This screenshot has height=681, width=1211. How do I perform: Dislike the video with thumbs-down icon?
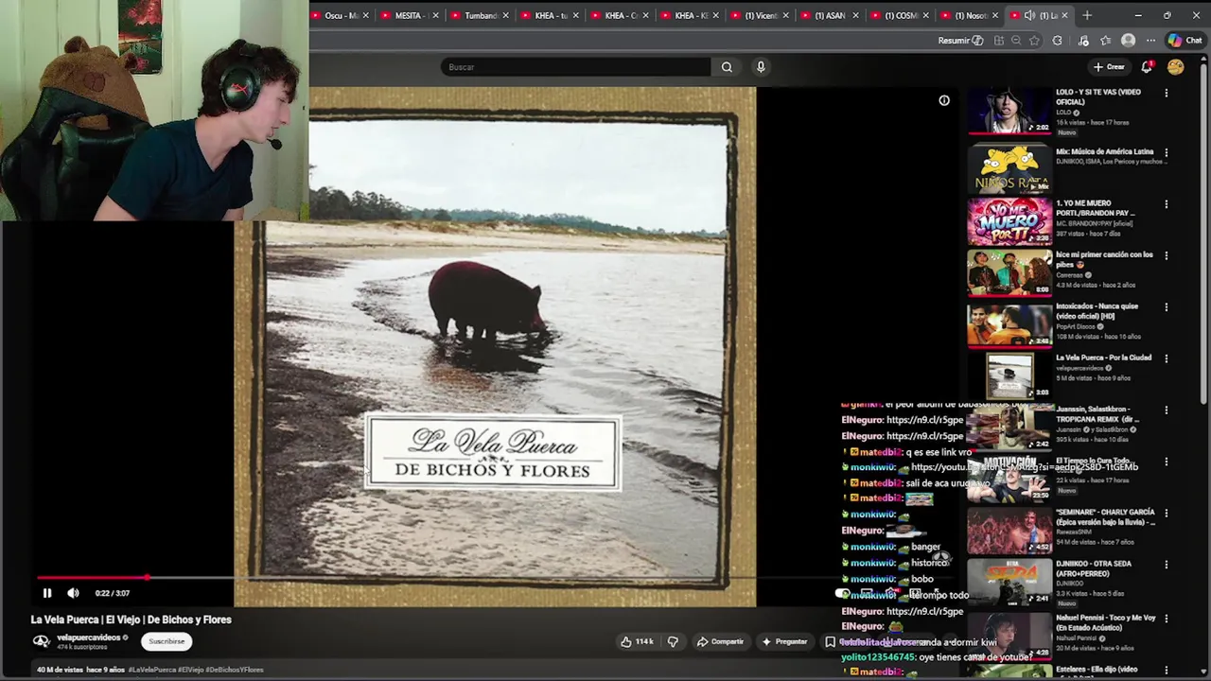click(x=673, y=641)
